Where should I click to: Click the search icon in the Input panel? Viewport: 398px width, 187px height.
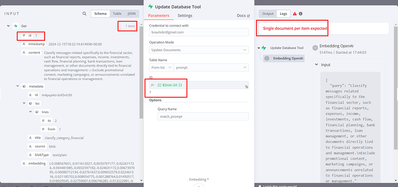tap(84, 14)
